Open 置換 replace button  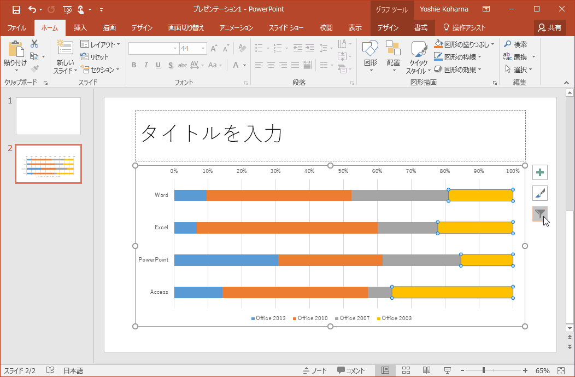pos(515,56)
